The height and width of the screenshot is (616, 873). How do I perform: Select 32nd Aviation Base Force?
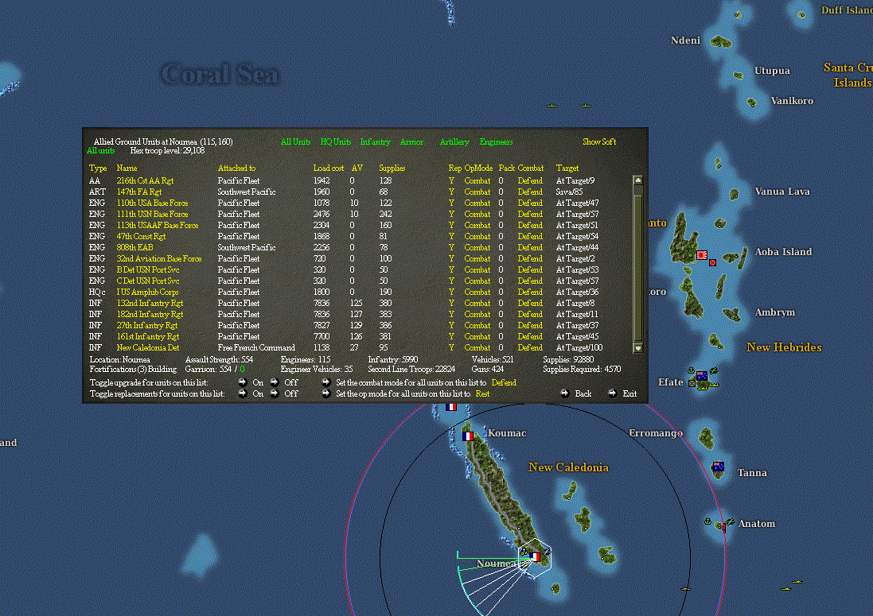click(158, 258)
